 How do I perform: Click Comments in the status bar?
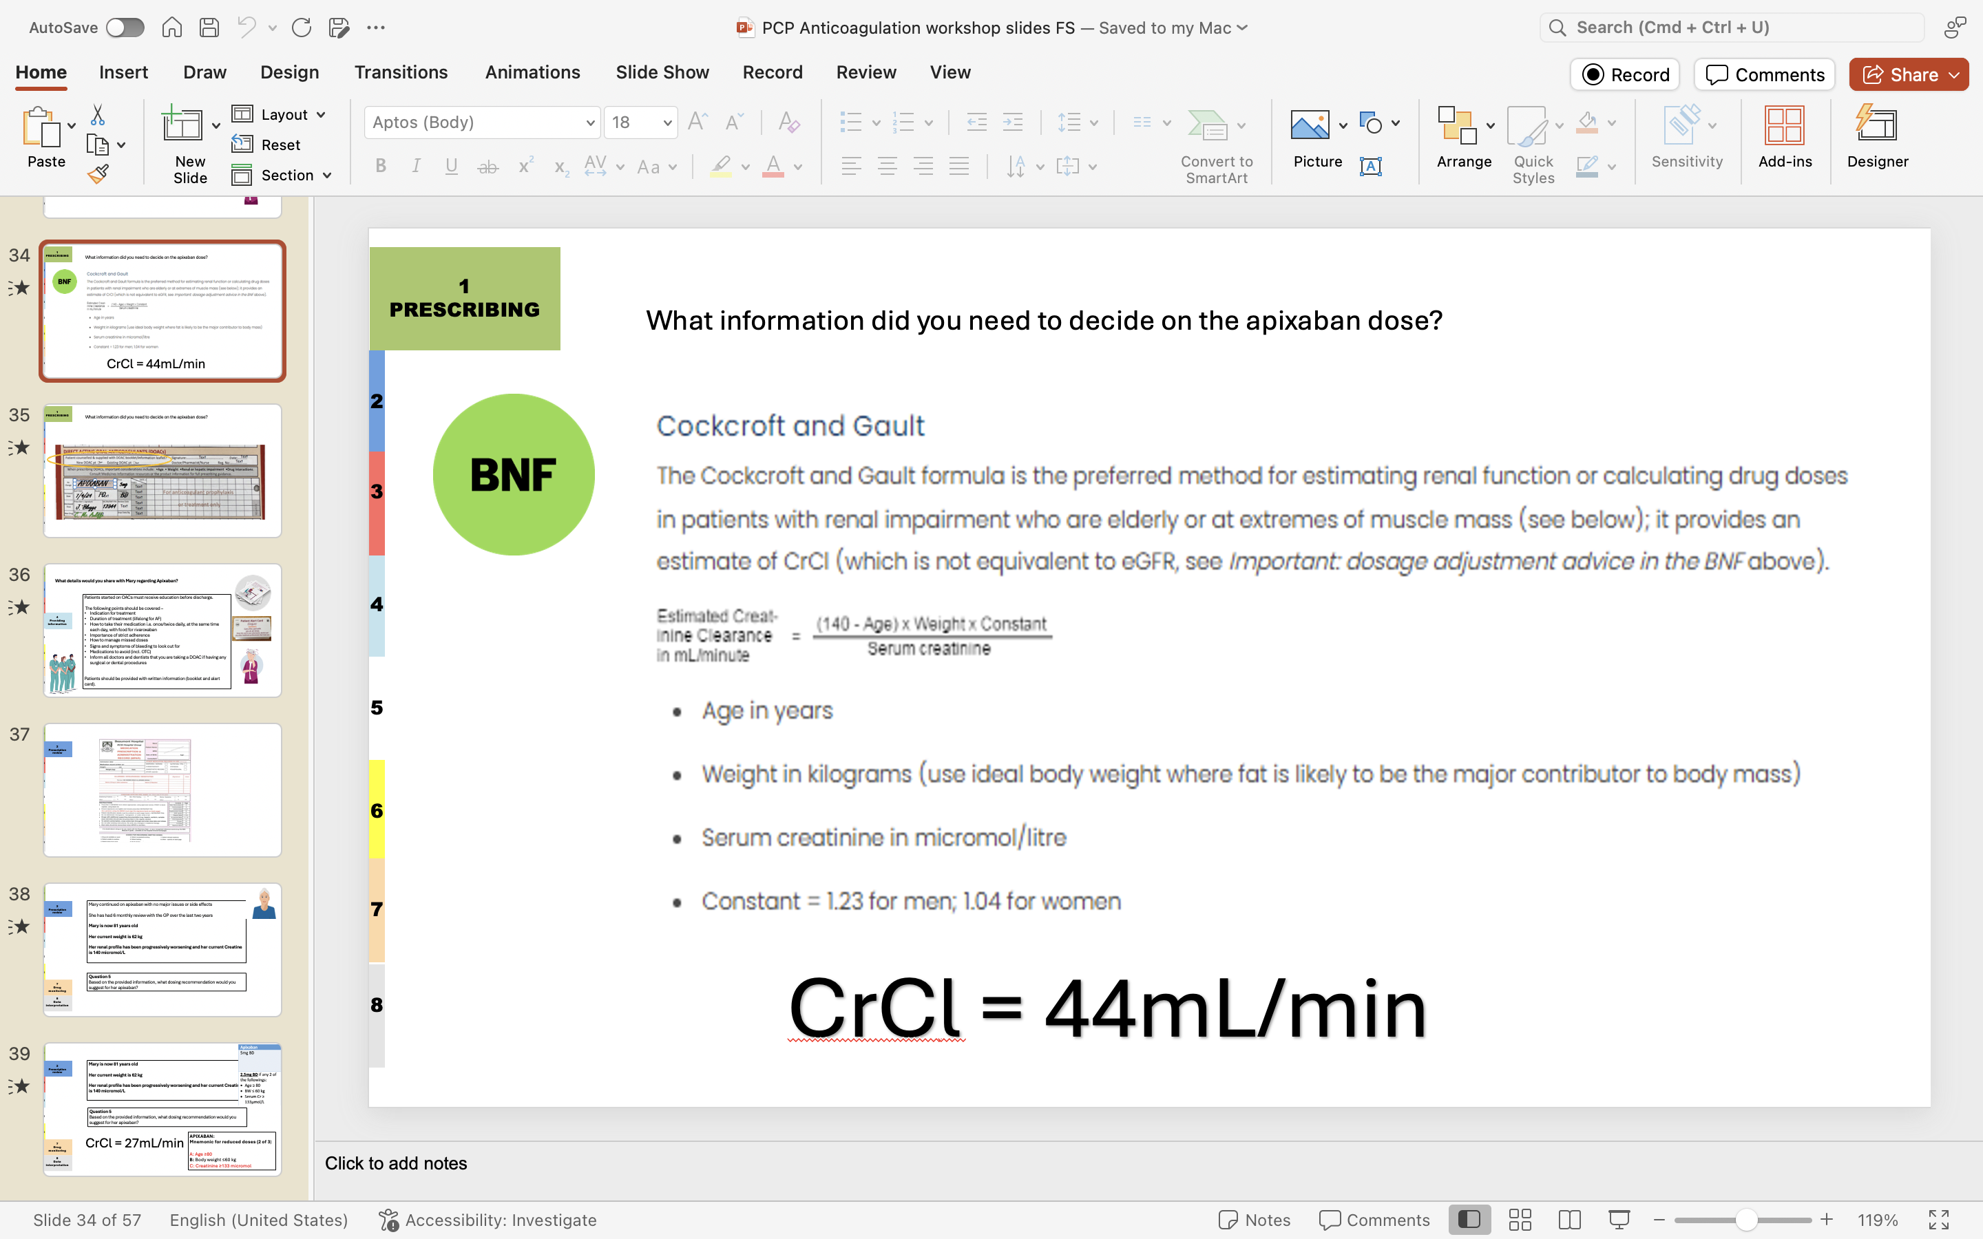click(1374, 1219)
